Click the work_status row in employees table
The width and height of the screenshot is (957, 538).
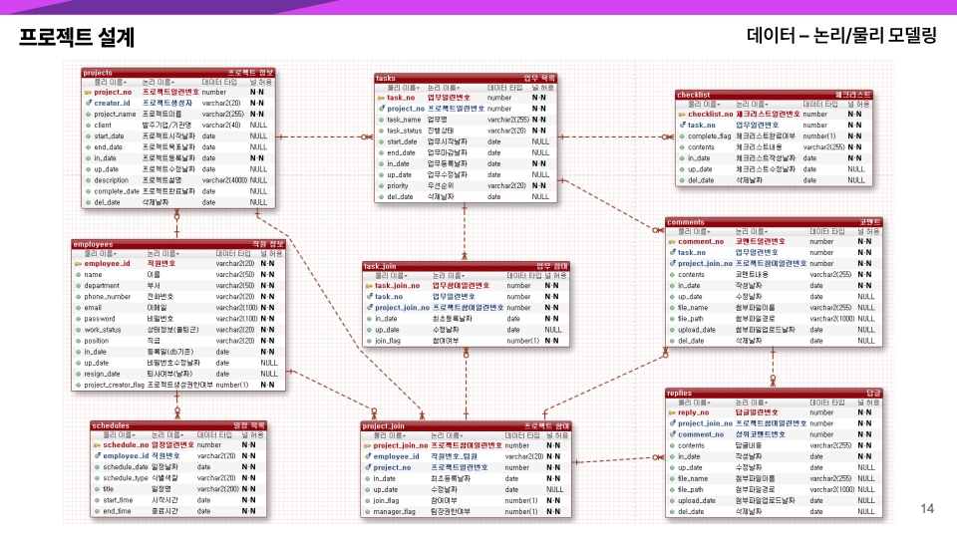point(178,330)
